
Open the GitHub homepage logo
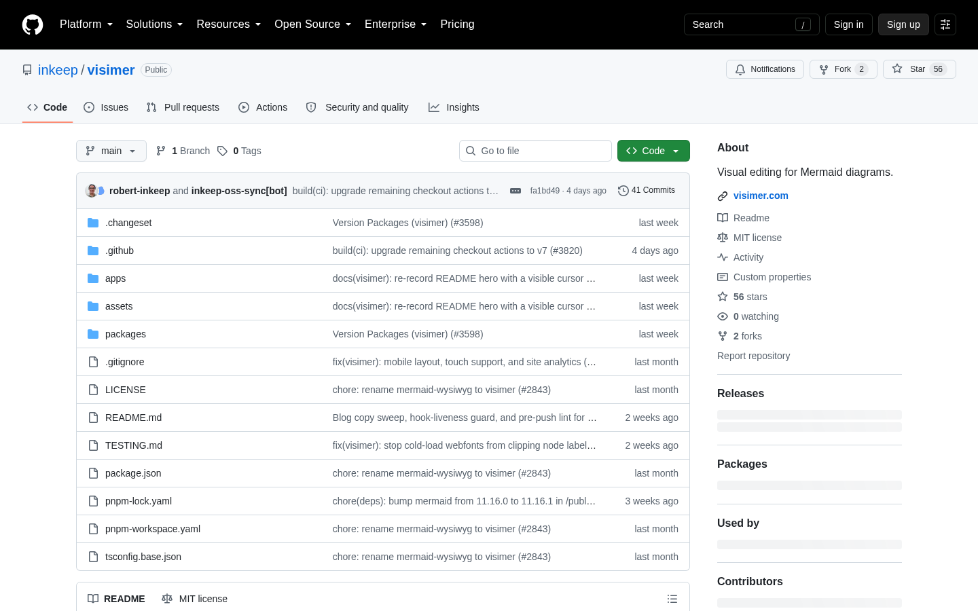point(33,24)
